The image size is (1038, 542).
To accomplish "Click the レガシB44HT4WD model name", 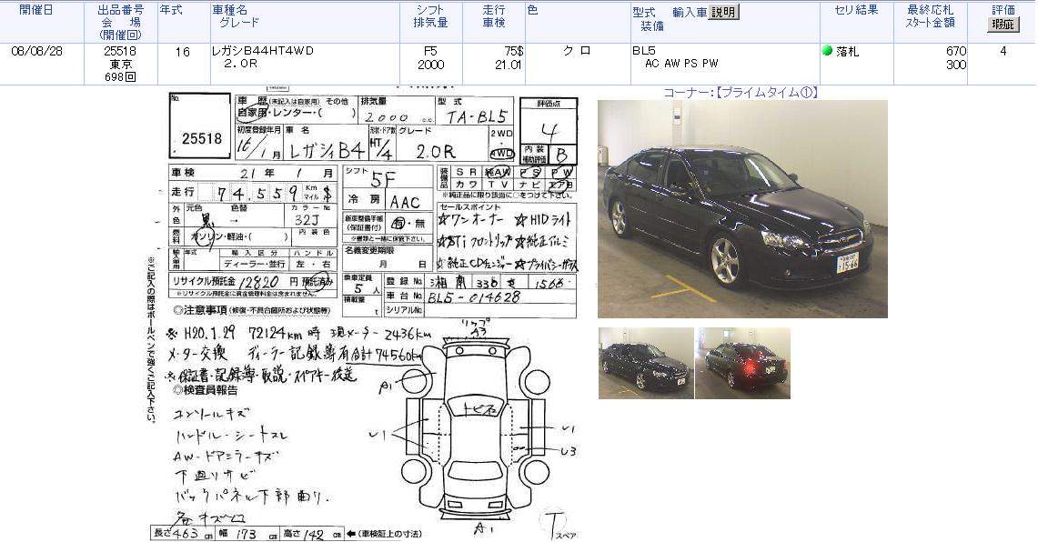I will coord(263,51).
